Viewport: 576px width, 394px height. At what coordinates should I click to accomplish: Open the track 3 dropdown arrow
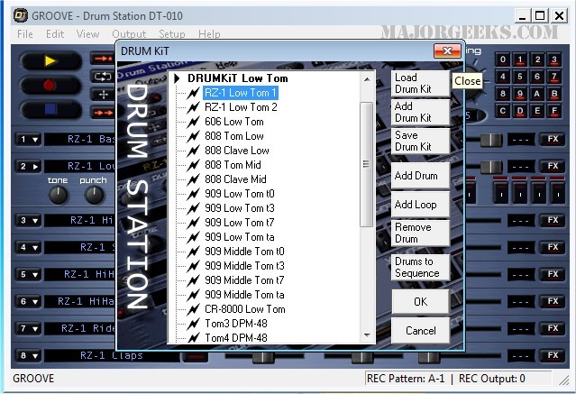(x=35, y=221)
